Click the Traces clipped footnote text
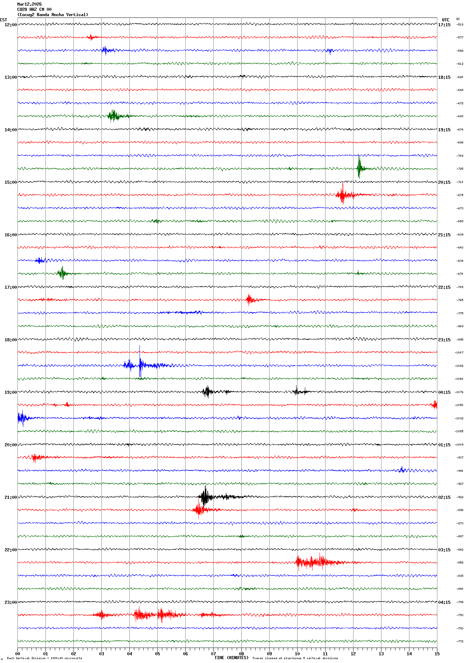Viewport: 465px width, 663px height. coord(295,658)
